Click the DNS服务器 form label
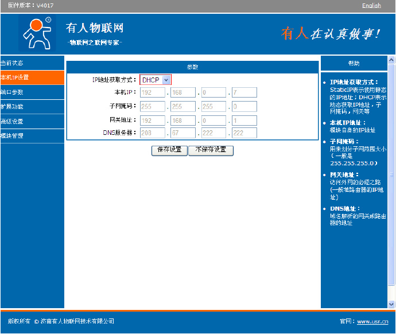Screen dimensions: 396x334 tap(119, 133)
